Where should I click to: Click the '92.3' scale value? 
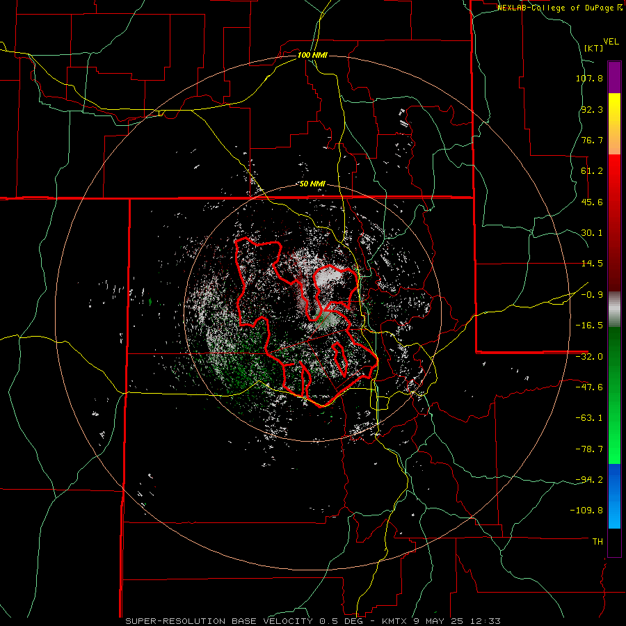point(592,109)
